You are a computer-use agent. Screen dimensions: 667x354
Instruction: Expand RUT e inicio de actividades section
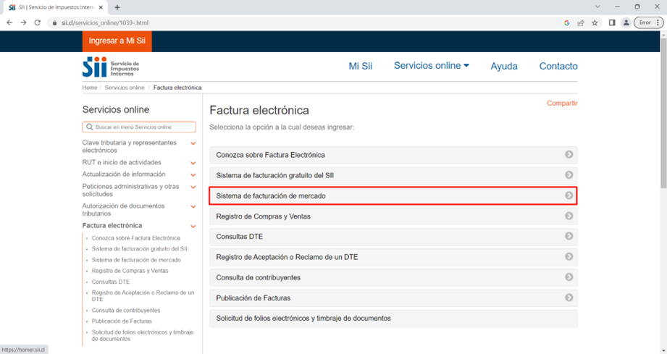(x=193, y=163)
